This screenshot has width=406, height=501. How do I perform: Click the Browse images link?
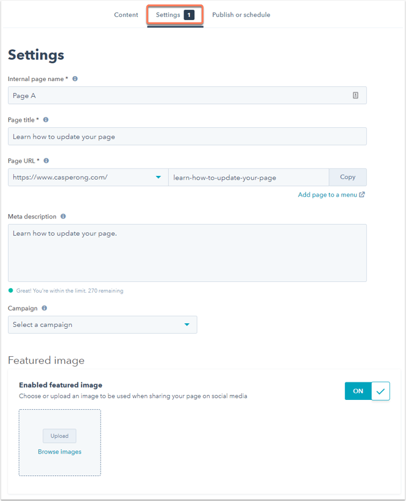[59, 452]
